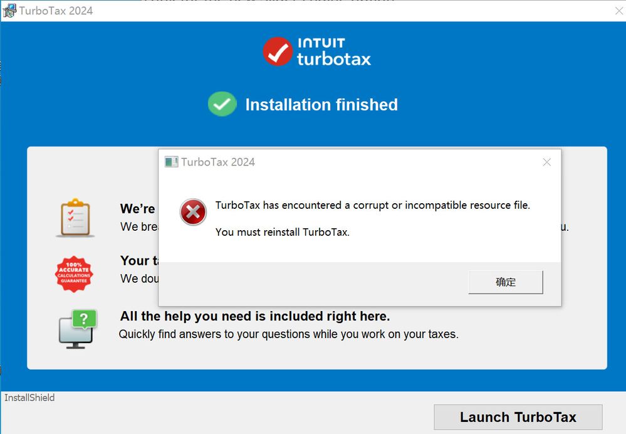Screen dimensions: 626x434
Task: Click the 100% Accurate Calculations guarantee badge
Action: (74, 273)
